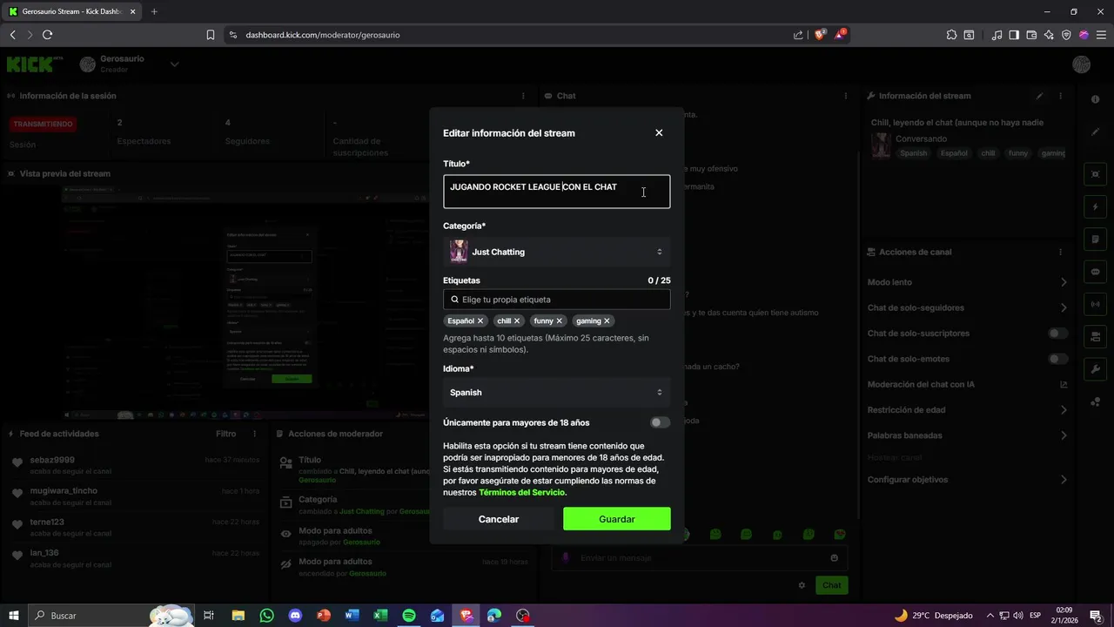The width and height of the screenshot is (1114, 627).
Task: Open Chat panel options menu
Action: 846,96
